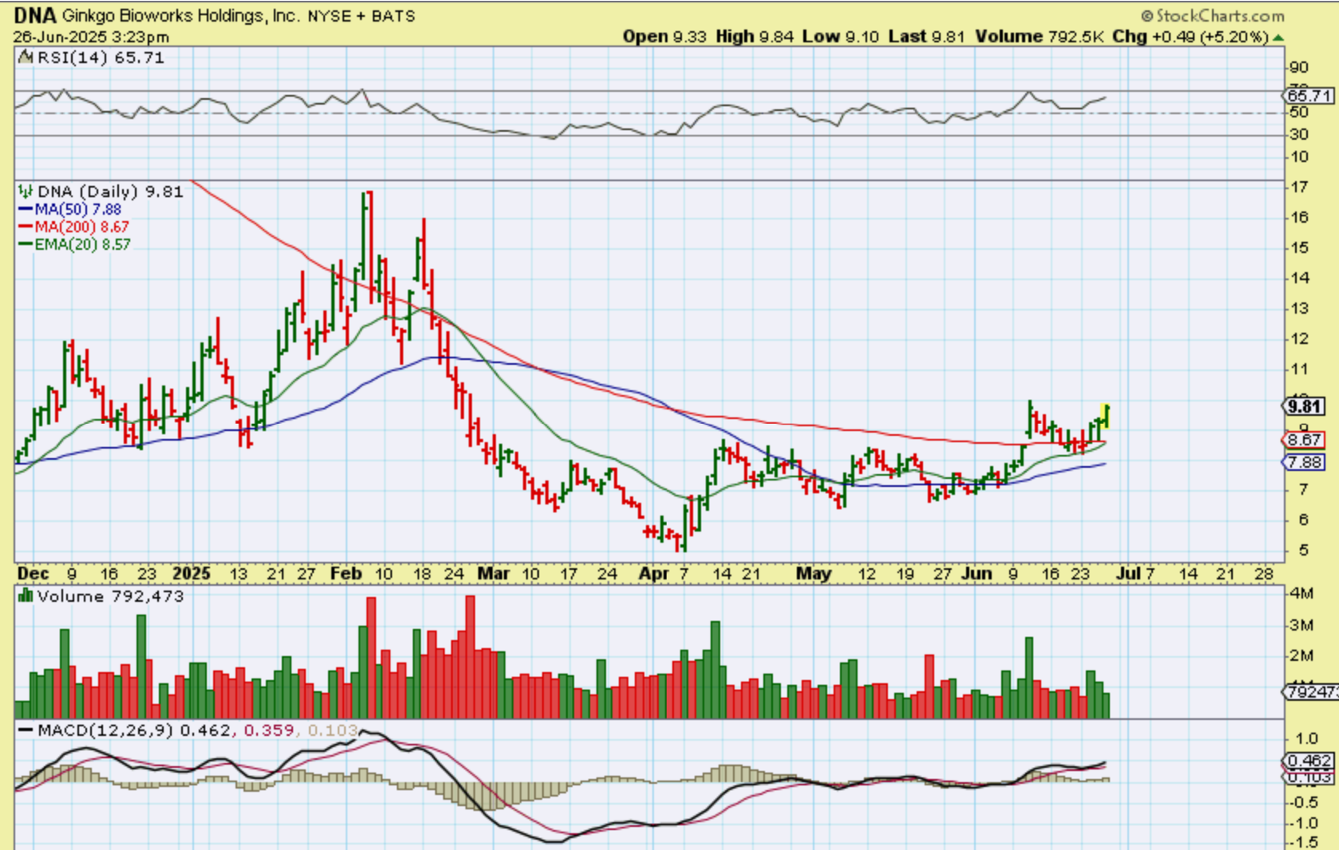Select the green EMA(20) legend swatch
Screen dimensions: 1339x850
[x=26, y=244]
